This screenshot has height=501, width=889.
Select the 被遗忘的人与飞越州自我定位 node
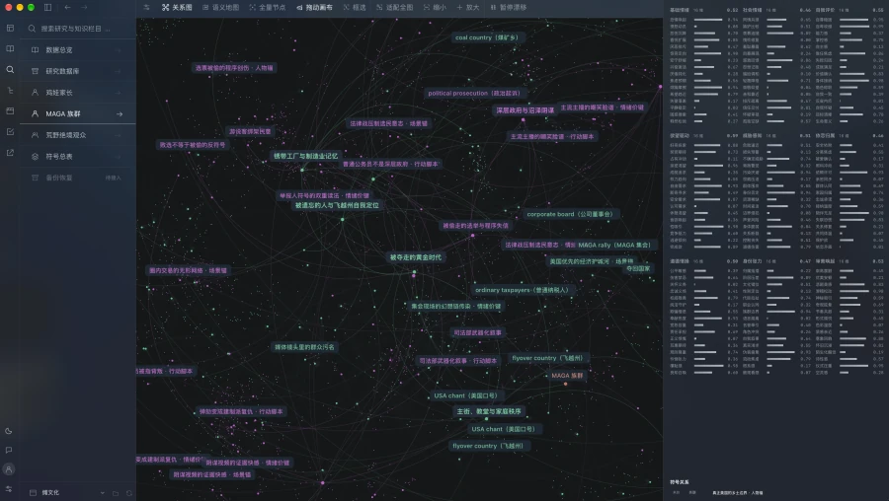click(x=337, y=205)
